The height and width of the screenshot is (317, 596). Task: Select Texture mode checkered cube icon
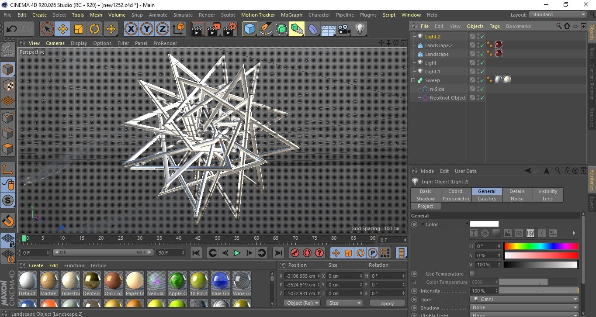8,86
